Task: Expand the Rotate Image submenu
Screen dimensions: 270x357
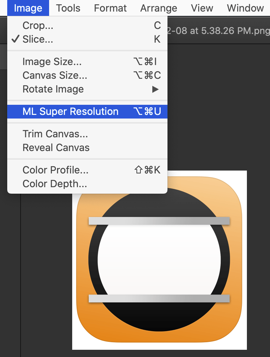Action: 87,89
